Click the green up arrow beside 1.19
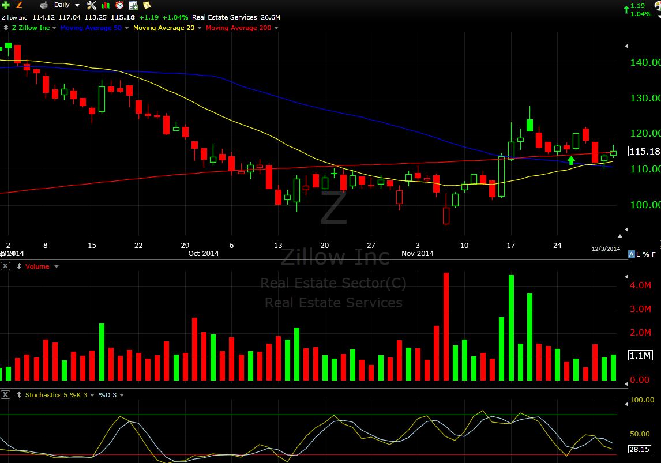Screen dimensions: 661x463 626,9
